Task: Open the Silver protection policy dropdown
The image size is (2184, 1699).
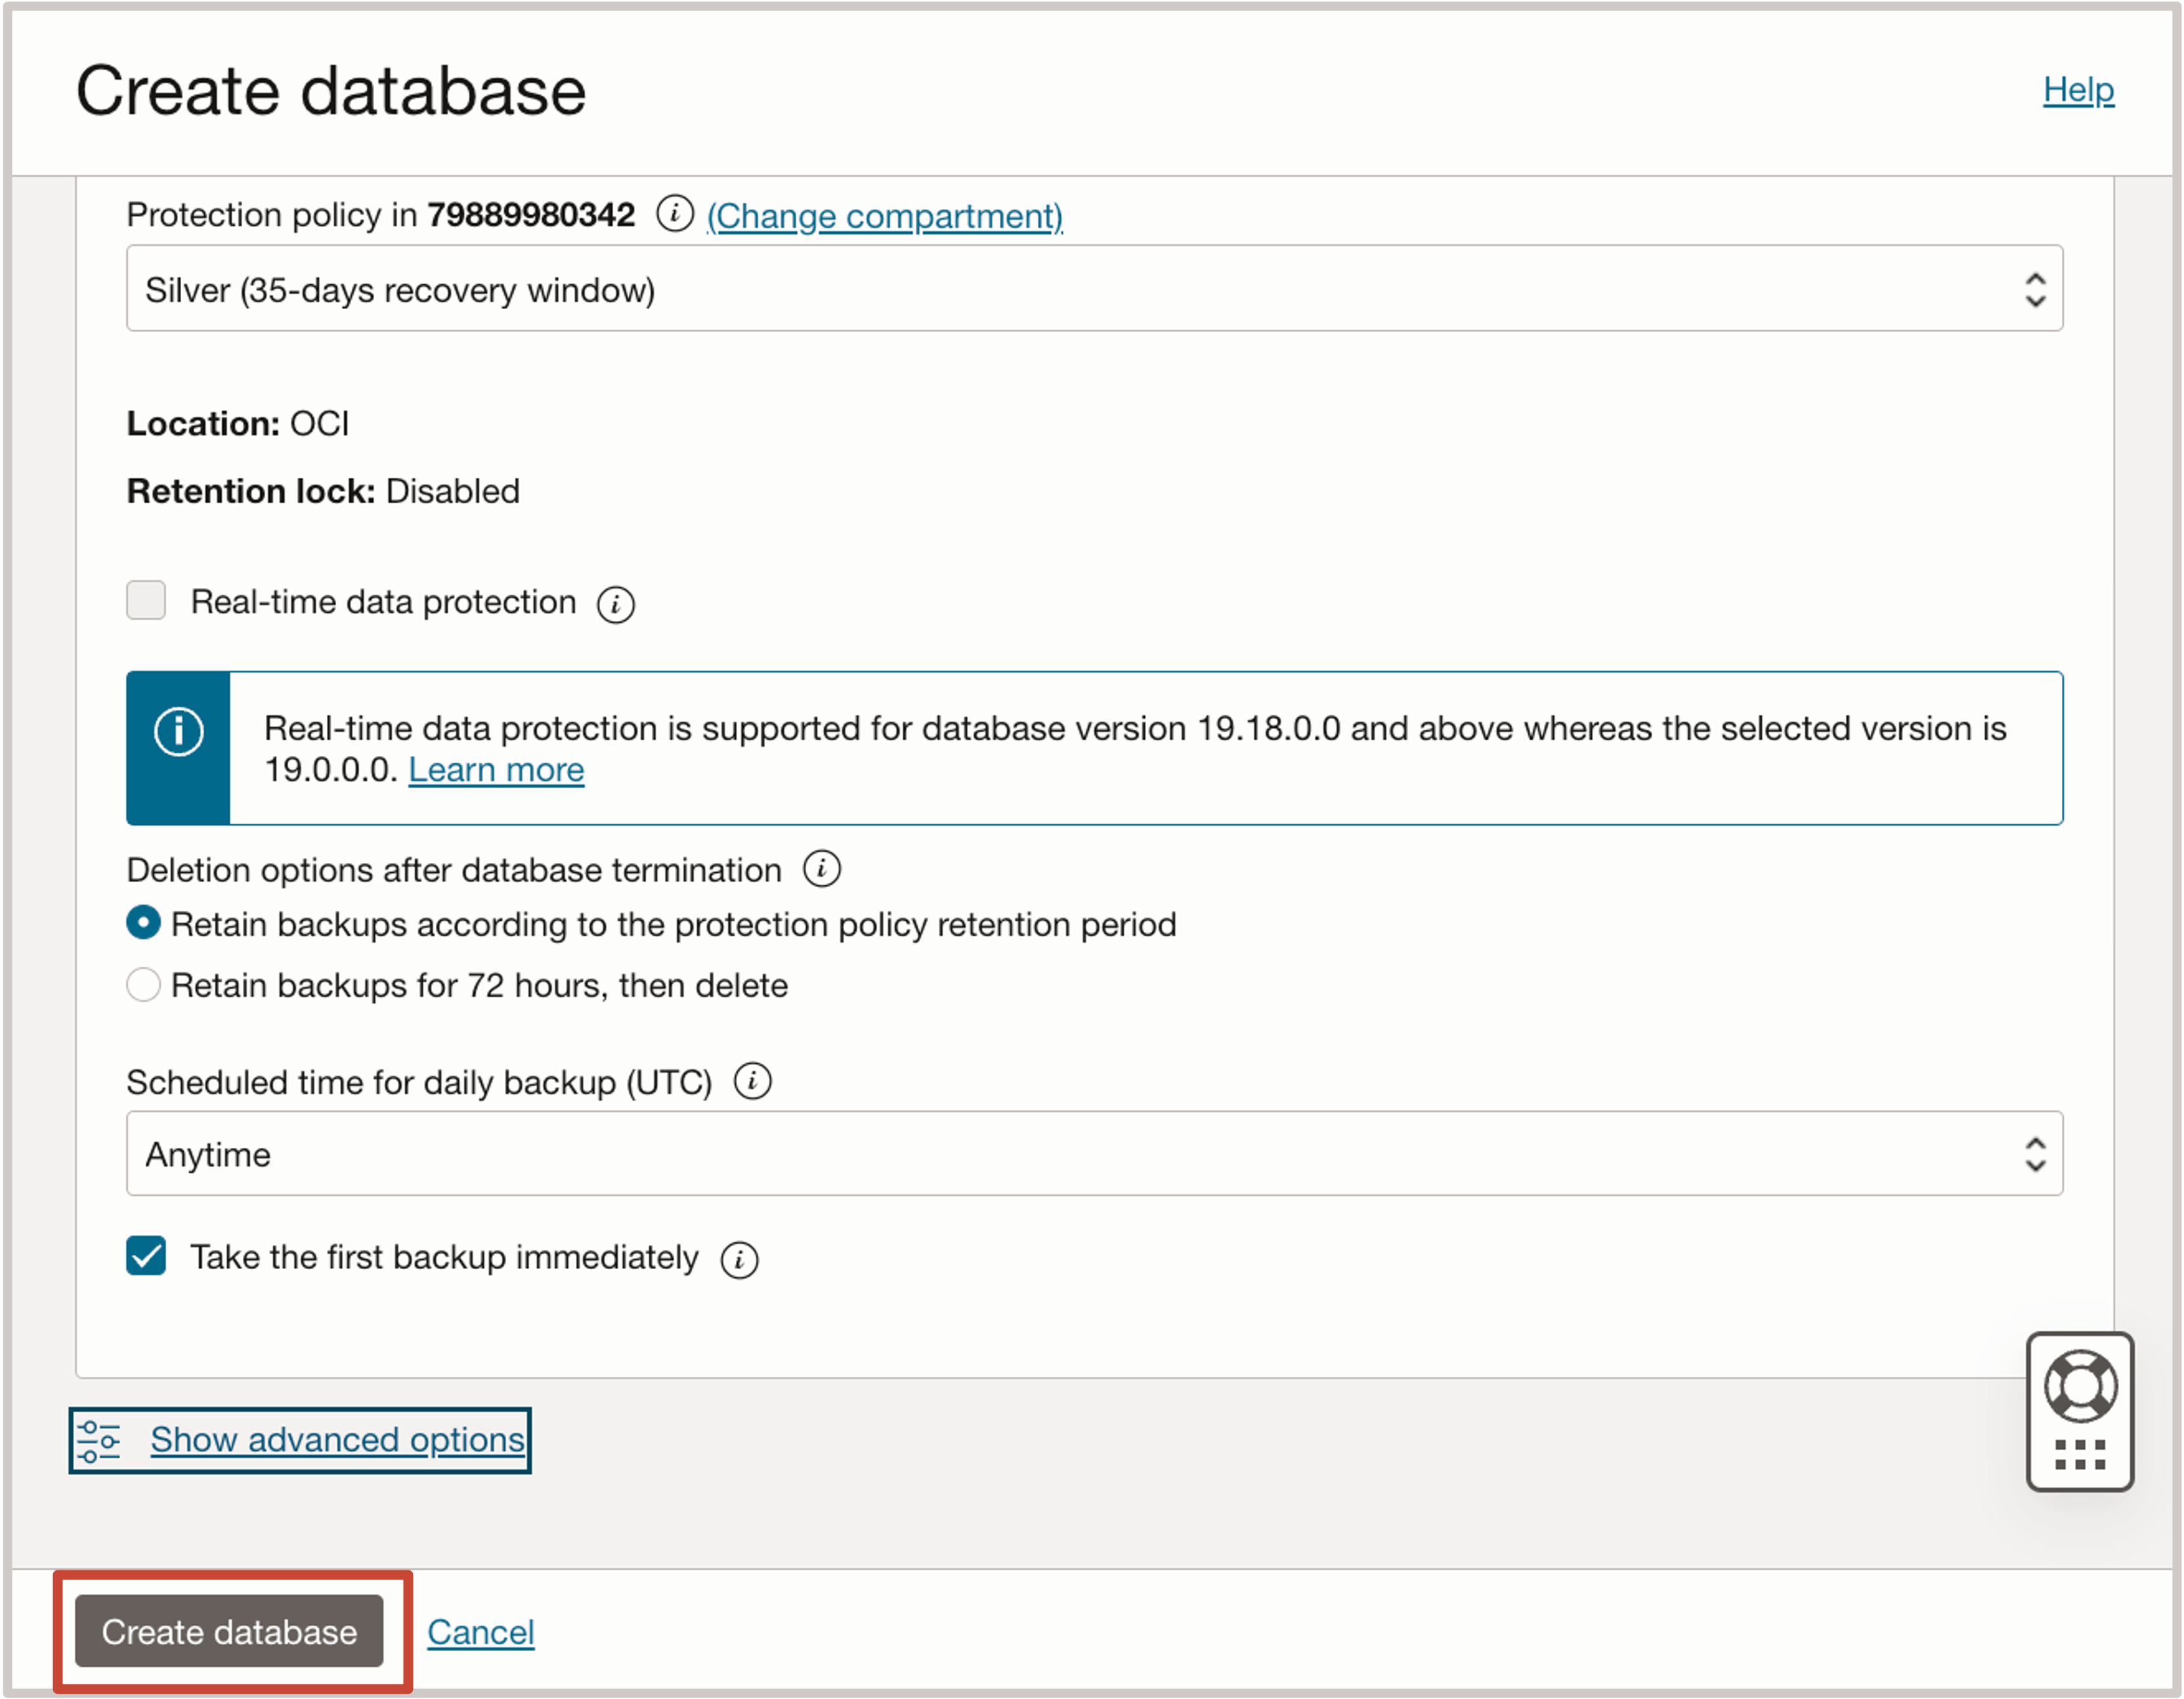Action: [x=1094, y=289]
